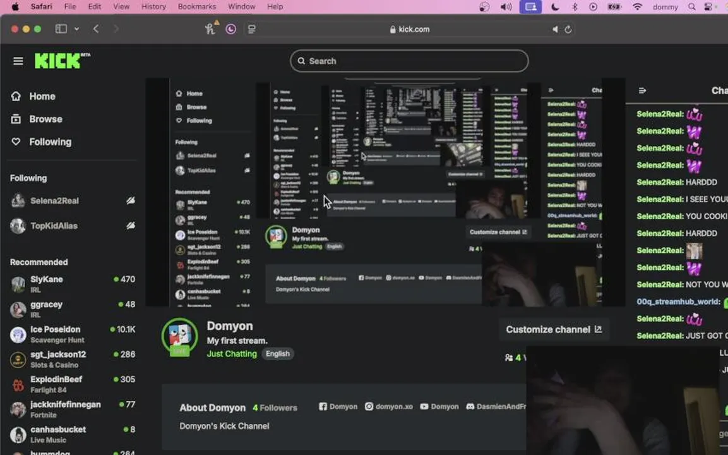The width and height of the screenshot is (728, 455).
Task: Toggle Do Not Disturb moon icon
Action: click(x=555, y=7)
